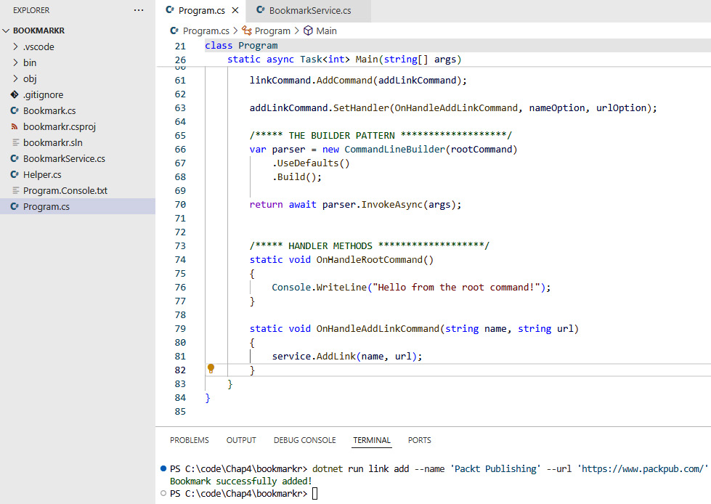The image size is (711, 504).
Task: Open the DEBUG CONSOLE panel tab
Action: [304, 439]
